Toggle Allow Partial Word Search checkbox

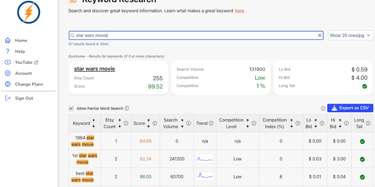(71, 108)
